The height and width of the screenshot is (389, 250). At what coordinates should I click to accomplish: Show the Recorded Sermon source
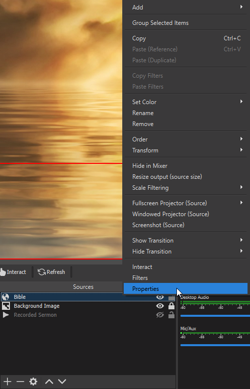160,315
